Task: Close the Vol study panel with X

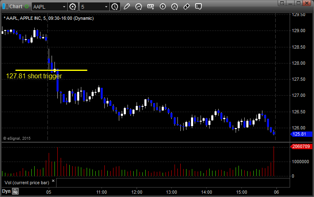Action: point(53,181)
